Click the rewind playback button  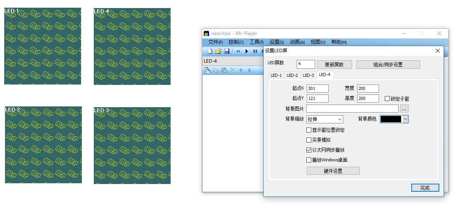coord(238,51)
